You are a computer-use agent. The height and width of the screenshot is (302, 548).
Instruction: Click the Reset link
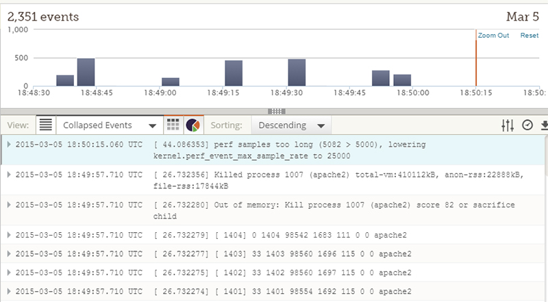point(530,36)
